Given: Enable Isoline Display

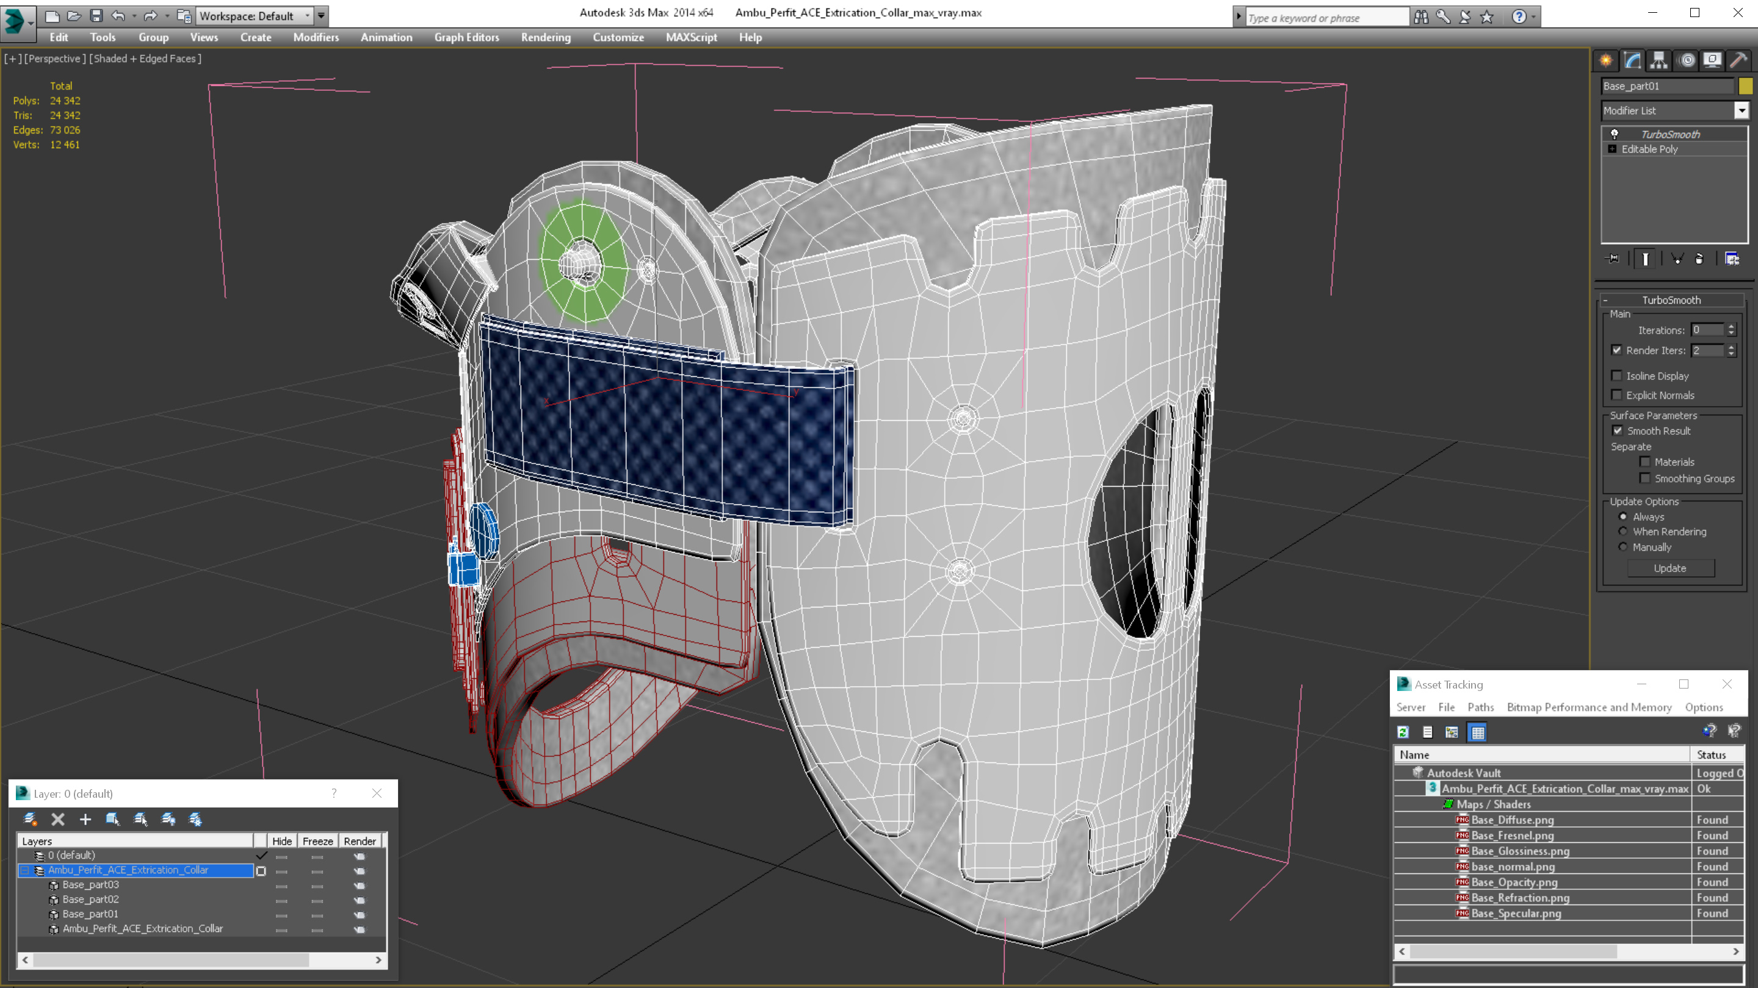Looking at the screenshot, I should (x=1617, y=376).
